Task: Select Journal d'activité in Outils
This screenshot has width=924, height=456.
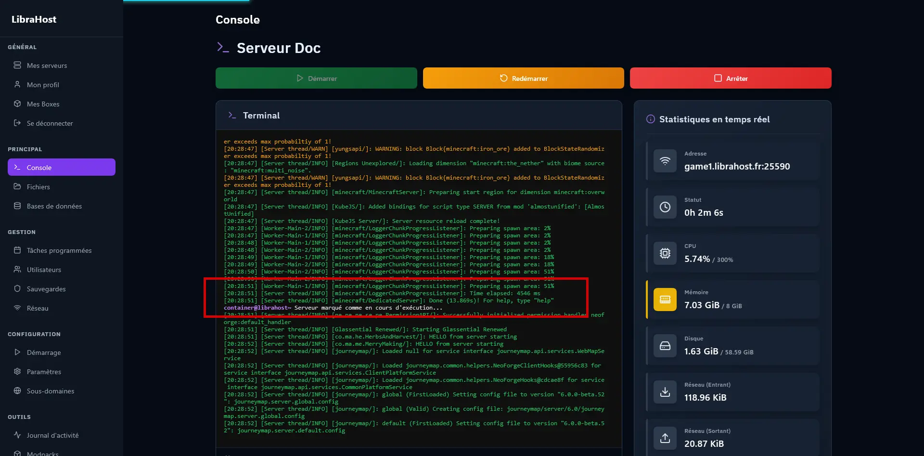Action: [52, 435]
